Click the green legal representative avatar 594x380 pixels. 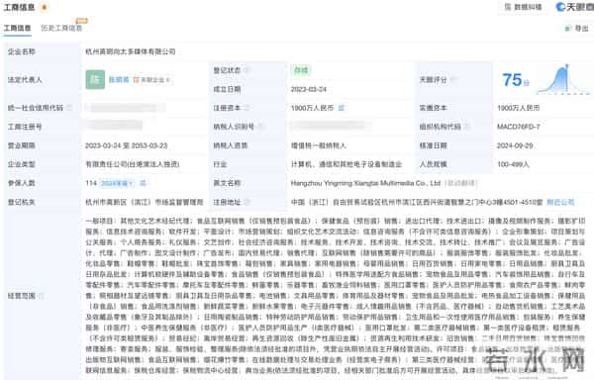95,79
